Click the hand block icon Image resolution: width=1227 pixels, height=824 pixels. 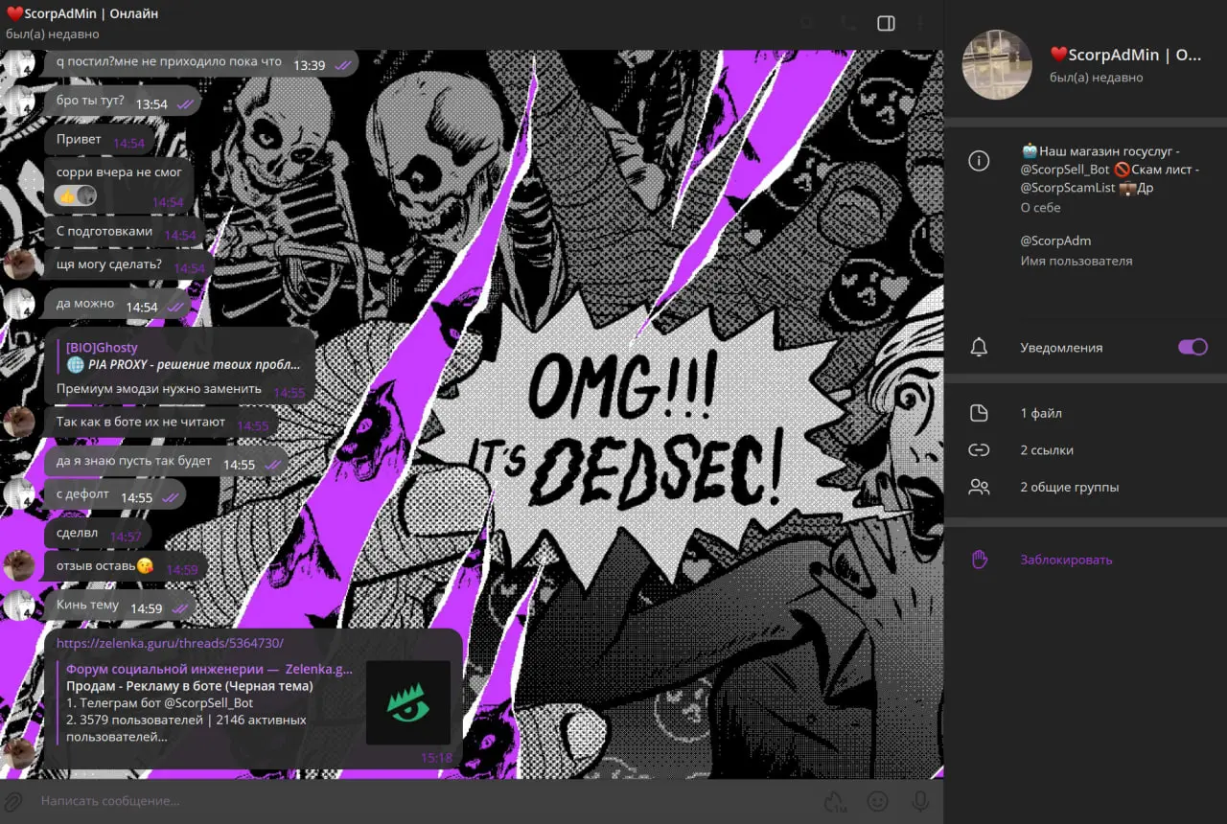click(x=979, y=560)
